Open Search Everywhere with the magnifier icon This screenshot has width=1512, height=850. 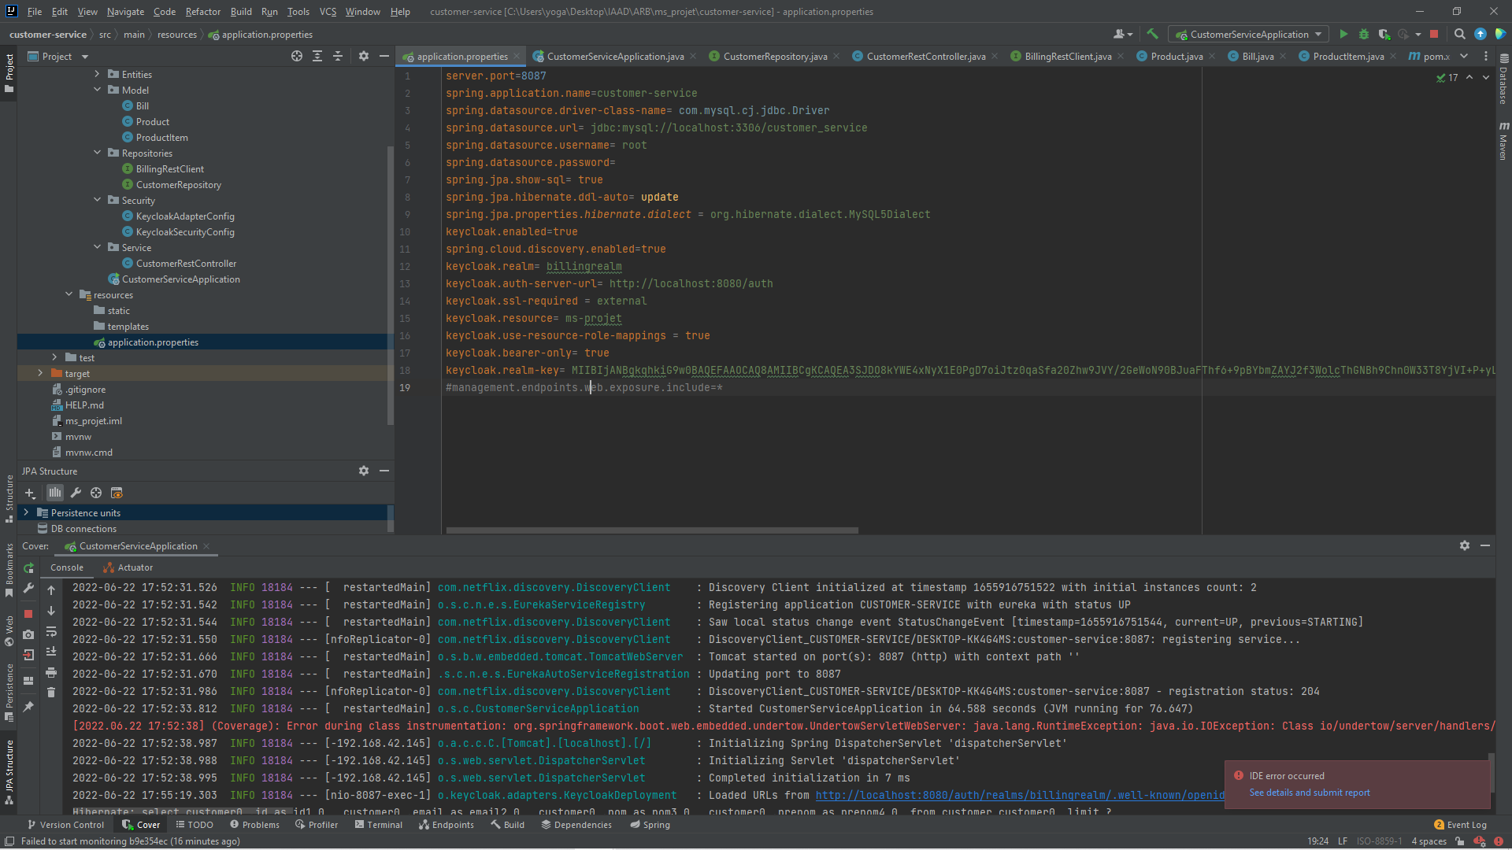click(1459, 34)
